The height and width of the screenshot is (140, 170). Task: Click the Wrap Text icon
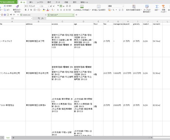(99, 6)
